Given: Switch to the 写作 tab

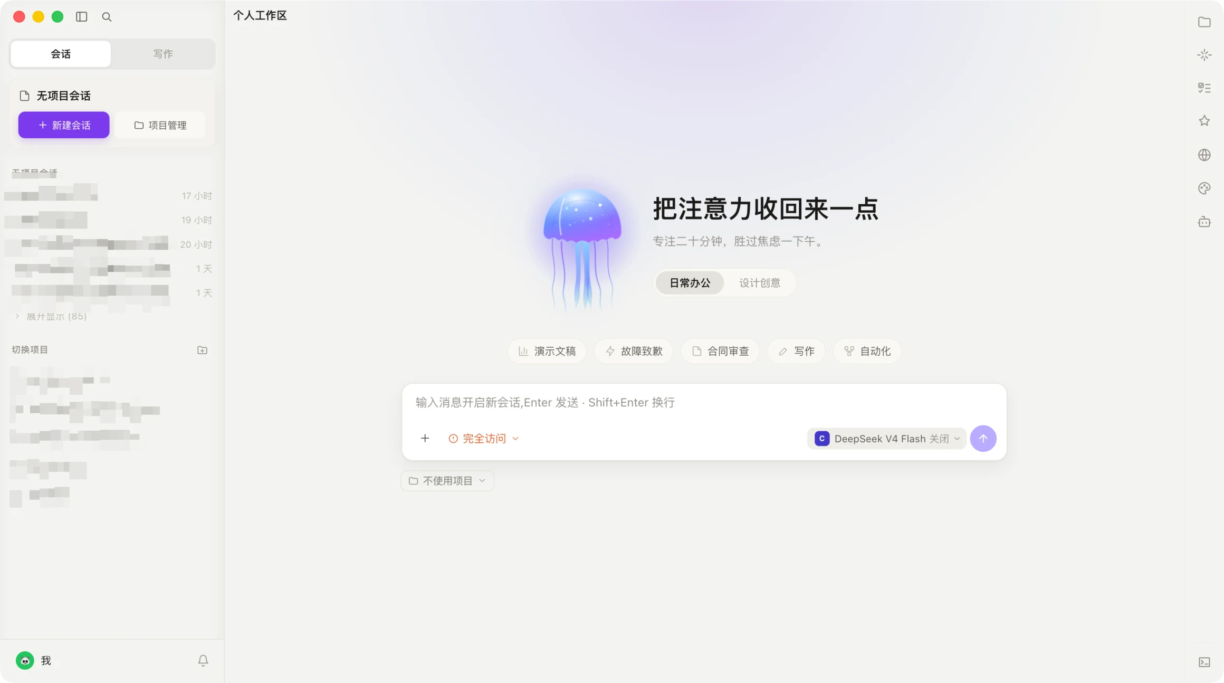Looking at the screenshot, I should click(163, 54).
